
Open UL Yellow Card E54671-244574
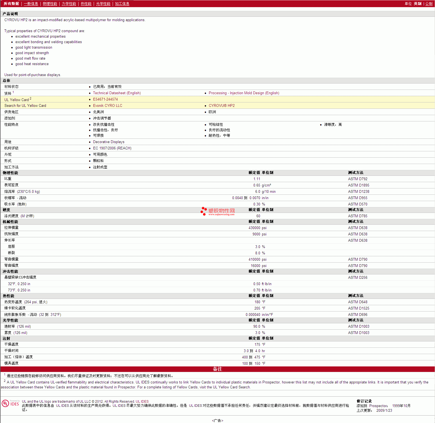tap(105, 99)
